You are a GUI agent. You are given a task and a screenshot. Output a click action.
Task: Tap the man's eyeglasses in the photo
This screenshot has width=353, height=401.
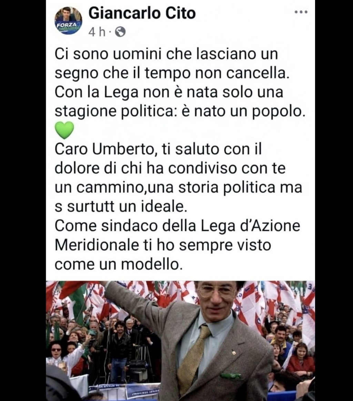click(x=216, y=291)
